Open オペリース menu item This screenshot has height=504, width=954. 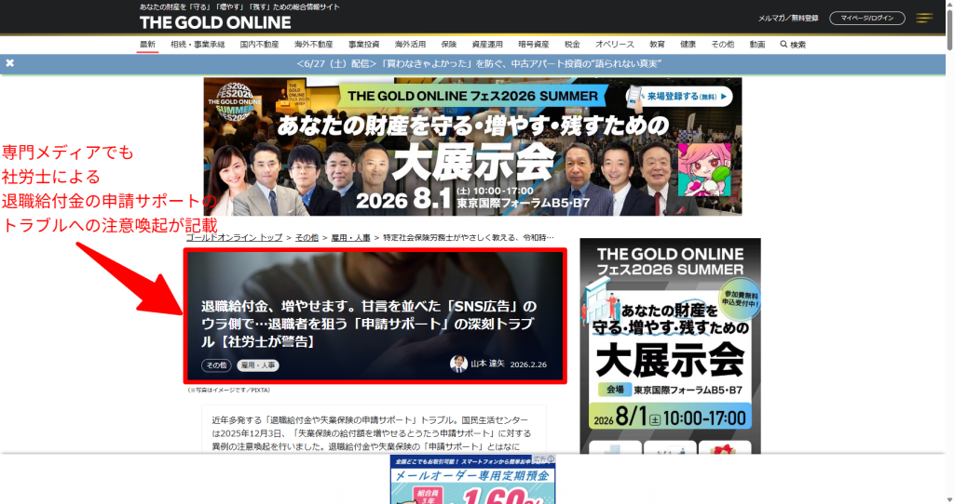coord(615,45)
